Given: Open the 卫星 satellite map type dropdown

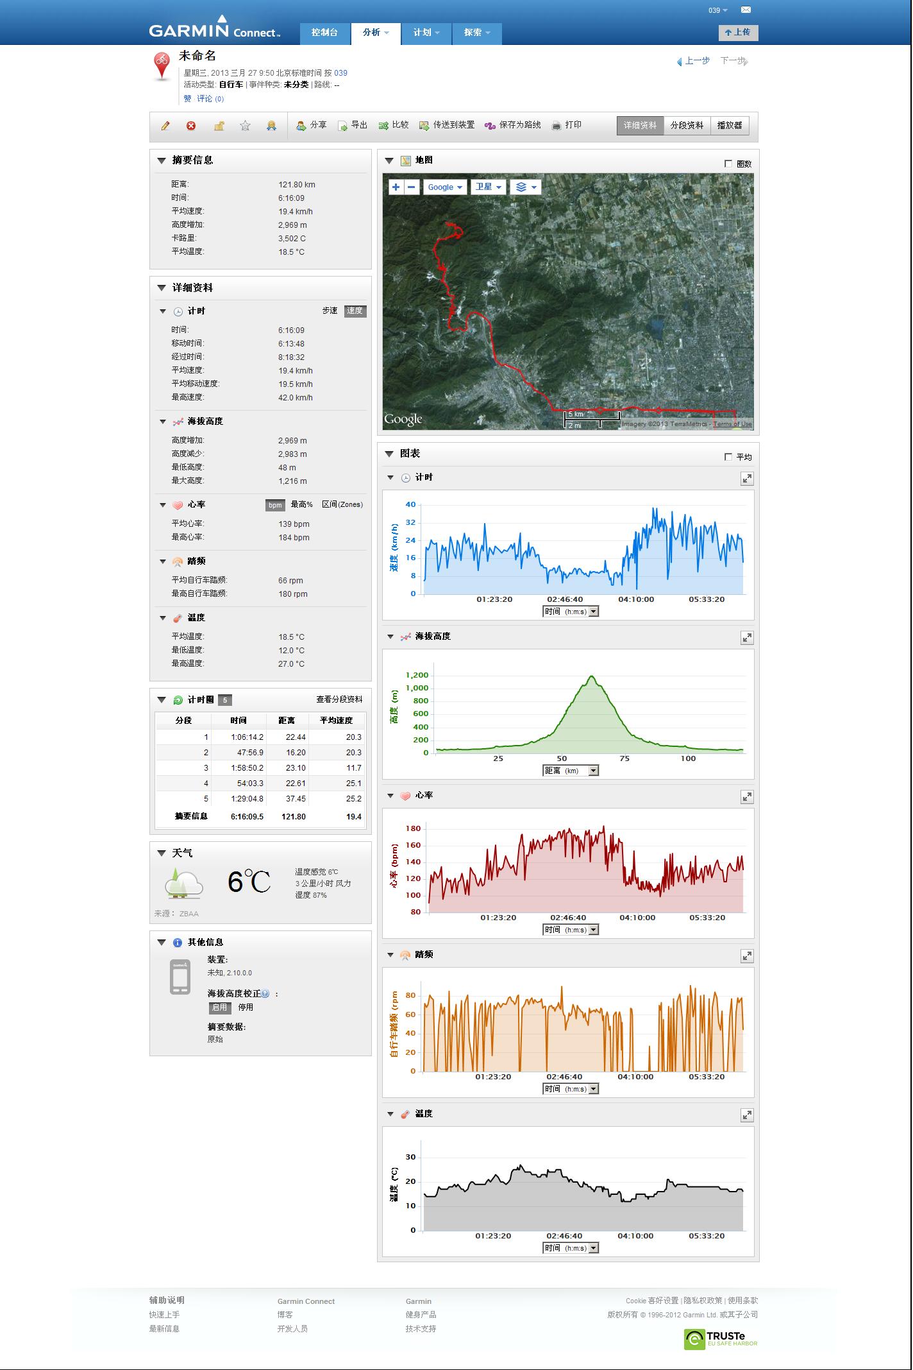Looking at the screenshot, I should point(489,187).
